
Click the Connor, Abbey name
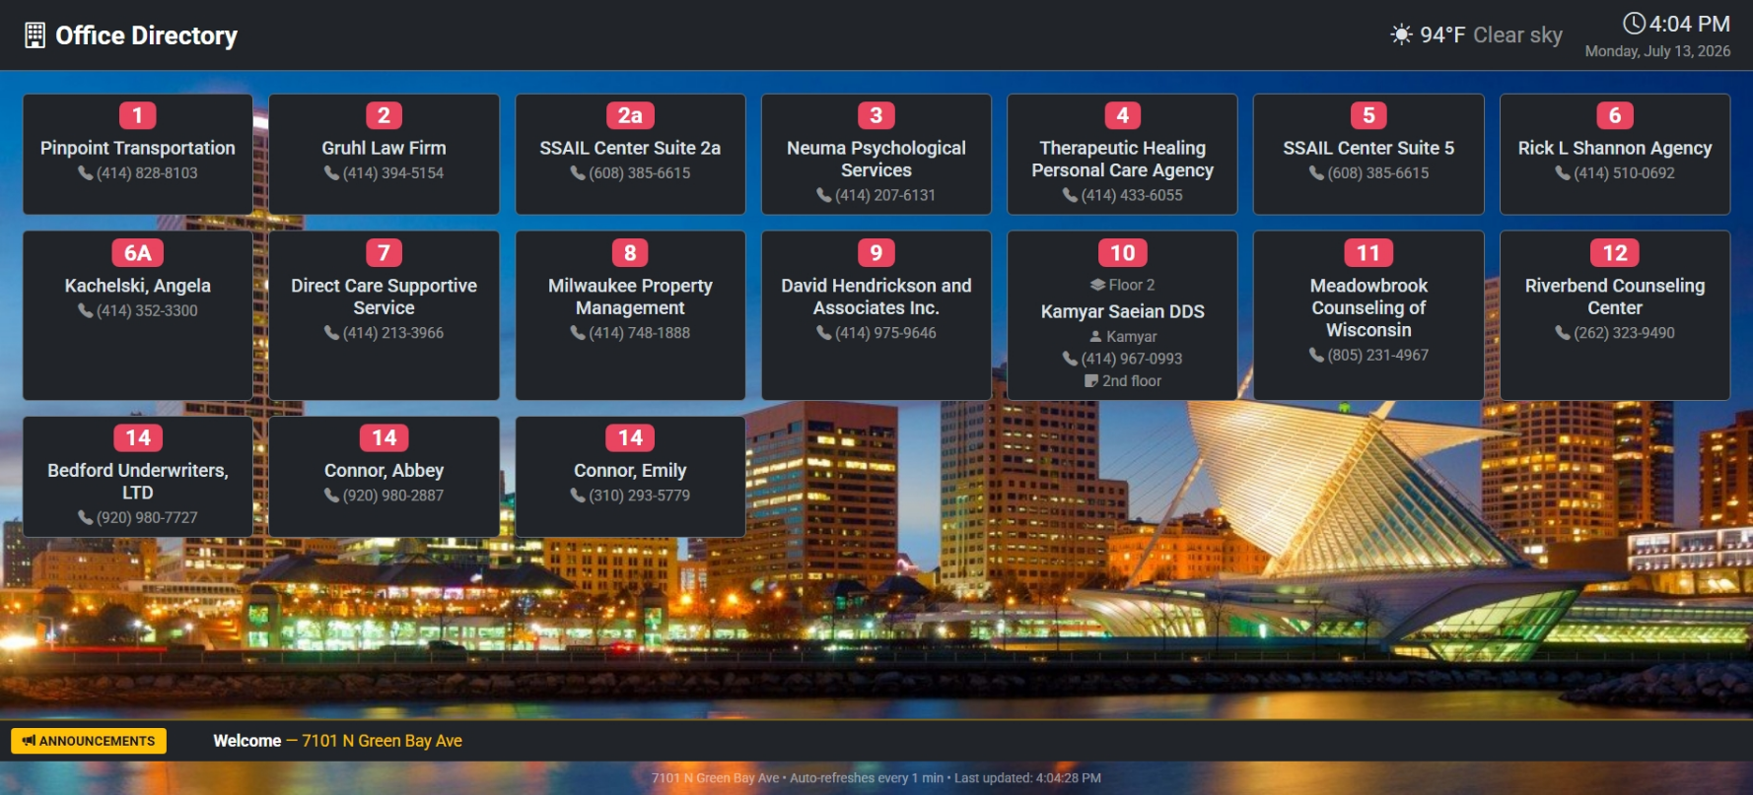coord(385,471)
